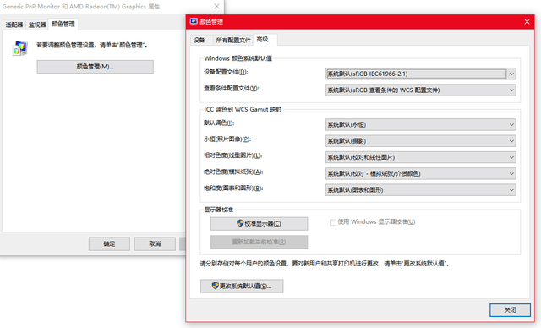Click the 饱和度(图表和图形)(B): label
541x328 pixels.
[233, 188]
